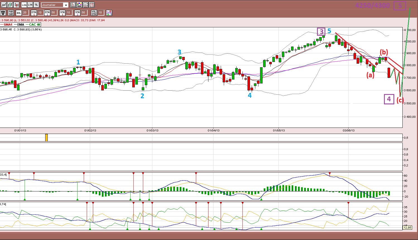This screenshot has width=418, height=240.
Task: Edit the VOL EMA period field
Action: point(101,13)
